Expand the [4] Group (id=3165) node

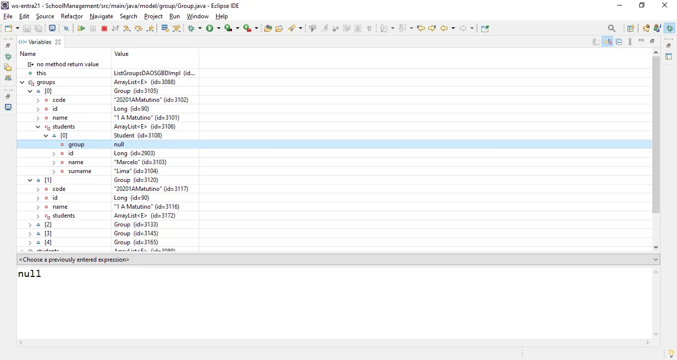30,242
